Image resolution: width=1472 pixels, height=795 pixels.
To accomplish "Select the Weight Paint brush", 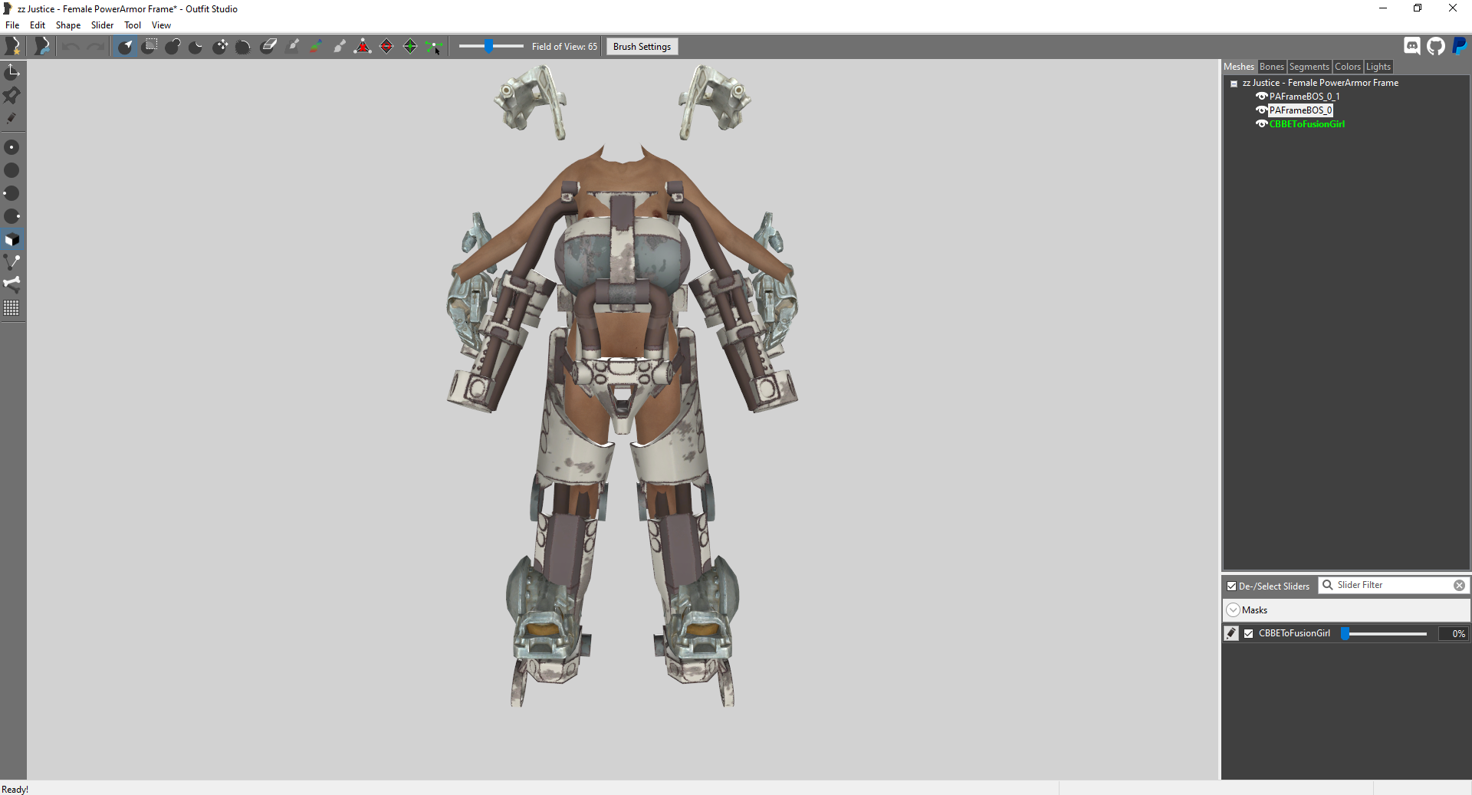I will 292,47.
